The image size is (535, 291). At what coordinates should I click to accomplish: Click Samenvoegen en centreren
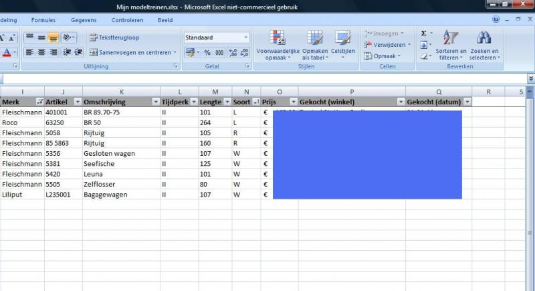130,53
